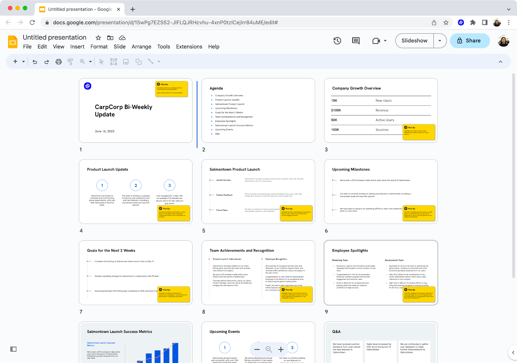Move presentation to folder icon
The width and height of the screenshot is (517, 363).
(110, 38)
